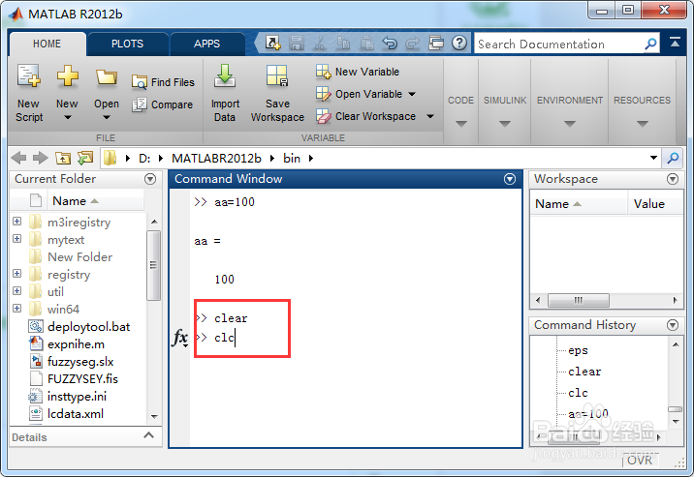This screenshot has width=694, height=477.
Task: Show Command History actions menu
Action: (x=673, y=325)
